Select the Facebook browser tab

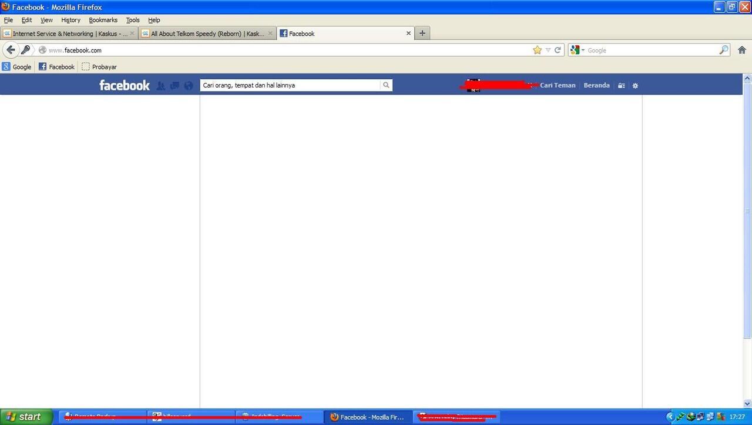click(345, 34)
